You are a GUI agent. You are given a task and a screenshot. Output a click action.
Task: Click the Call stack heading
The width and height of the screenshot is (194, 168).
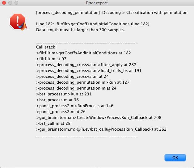(x=46, y=47)
